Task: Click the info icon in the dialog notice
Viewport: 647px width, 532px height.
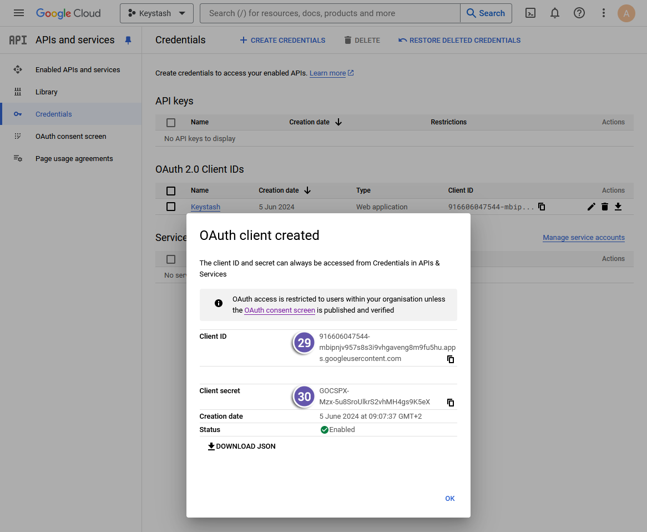Action: coord(219,304)
